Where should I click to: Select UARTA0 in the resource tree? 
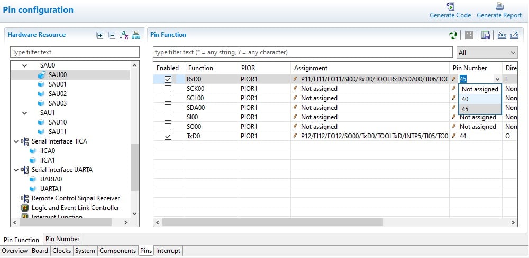(x=51, y=179)
